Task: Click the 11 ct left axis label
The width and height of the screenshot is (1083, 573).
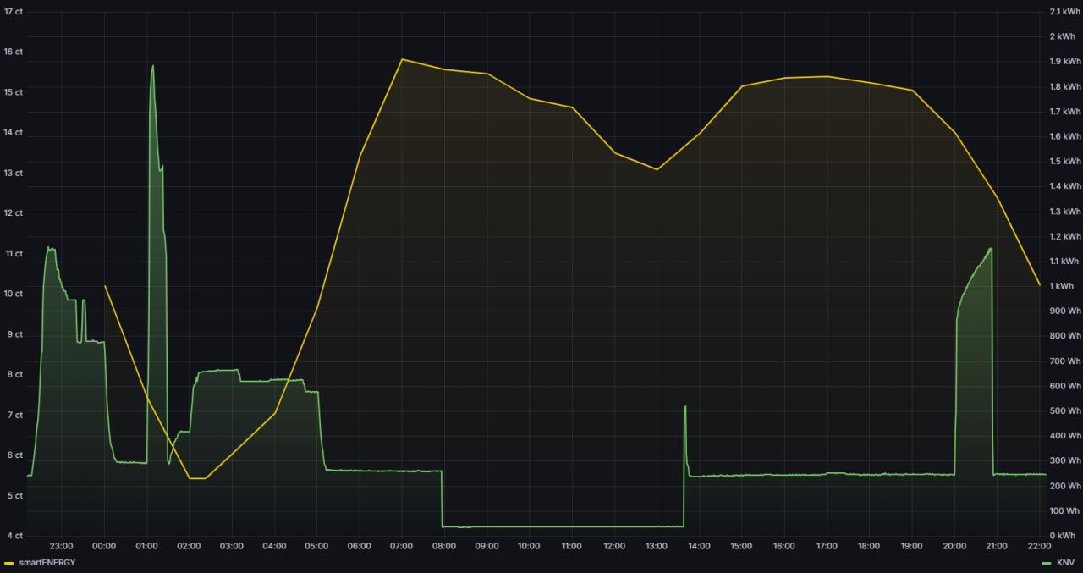Action: click(x=14, y=254)
